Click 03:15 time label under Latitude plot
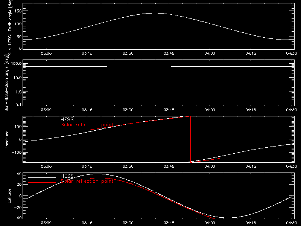301x226 pixels. (x=87, y=223)
